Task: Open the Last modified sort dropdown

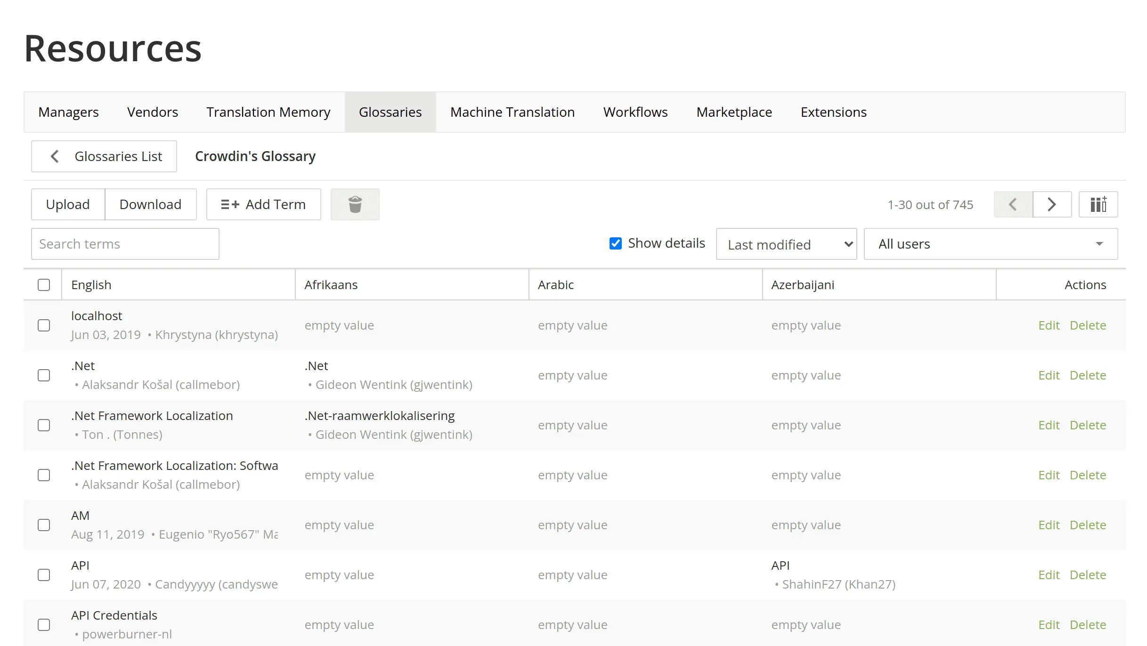Action: 786,244
